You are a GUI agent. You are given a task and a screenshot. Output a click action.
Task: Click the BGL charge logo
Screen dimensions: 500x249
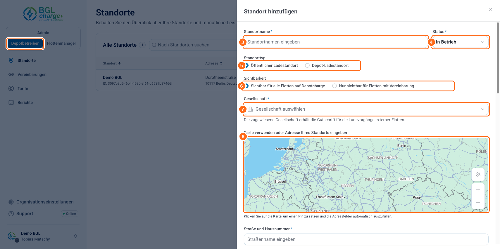coord(43,14)
